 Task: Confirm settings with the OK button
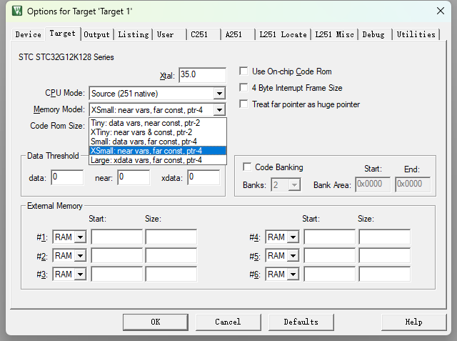156,322
